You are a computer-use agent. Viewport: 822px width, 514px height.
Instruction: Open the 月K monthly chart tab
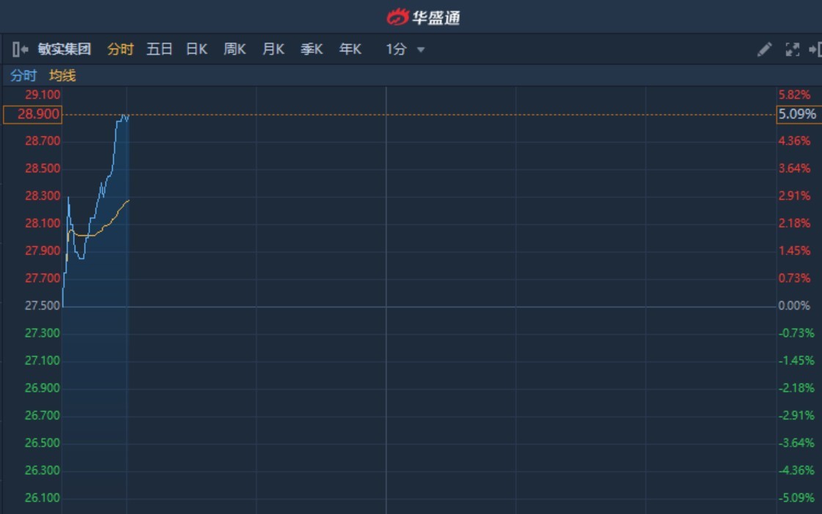[x=274, y=50]
